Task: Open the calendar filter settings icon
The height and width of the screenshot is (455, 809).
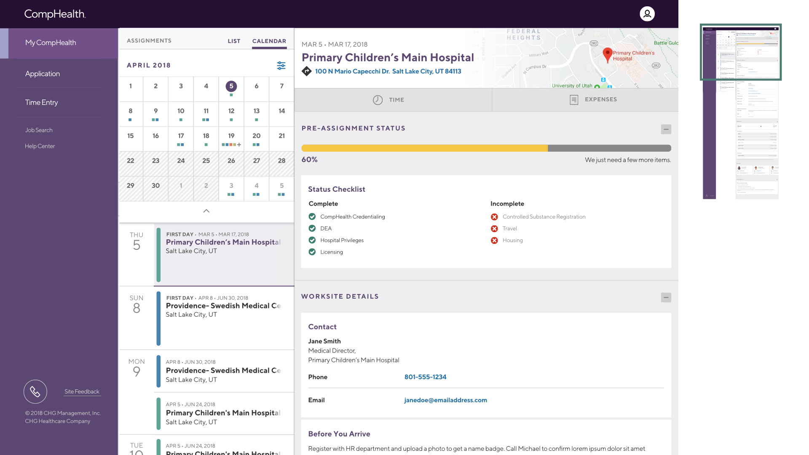Action: pos(281,65)
